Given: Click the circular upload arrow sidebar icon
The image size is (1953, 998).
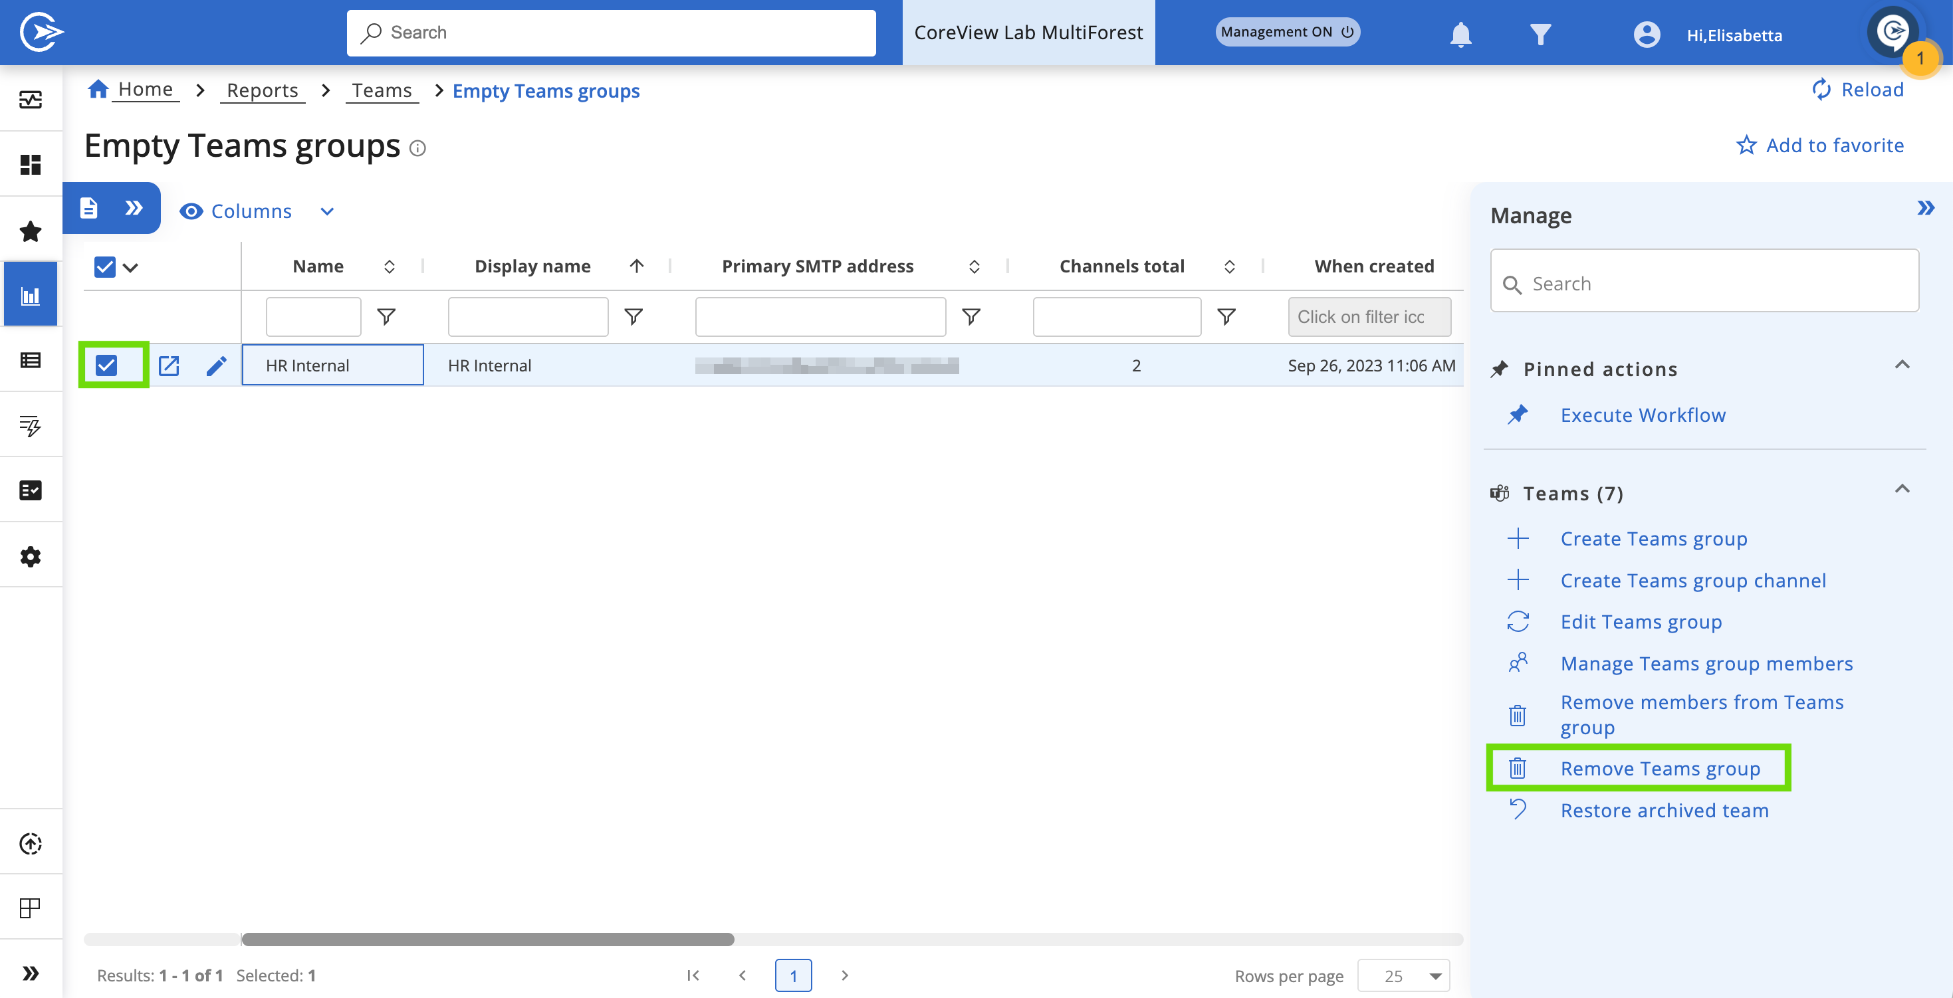Looking at the screenshot, I should pos(31,843).
